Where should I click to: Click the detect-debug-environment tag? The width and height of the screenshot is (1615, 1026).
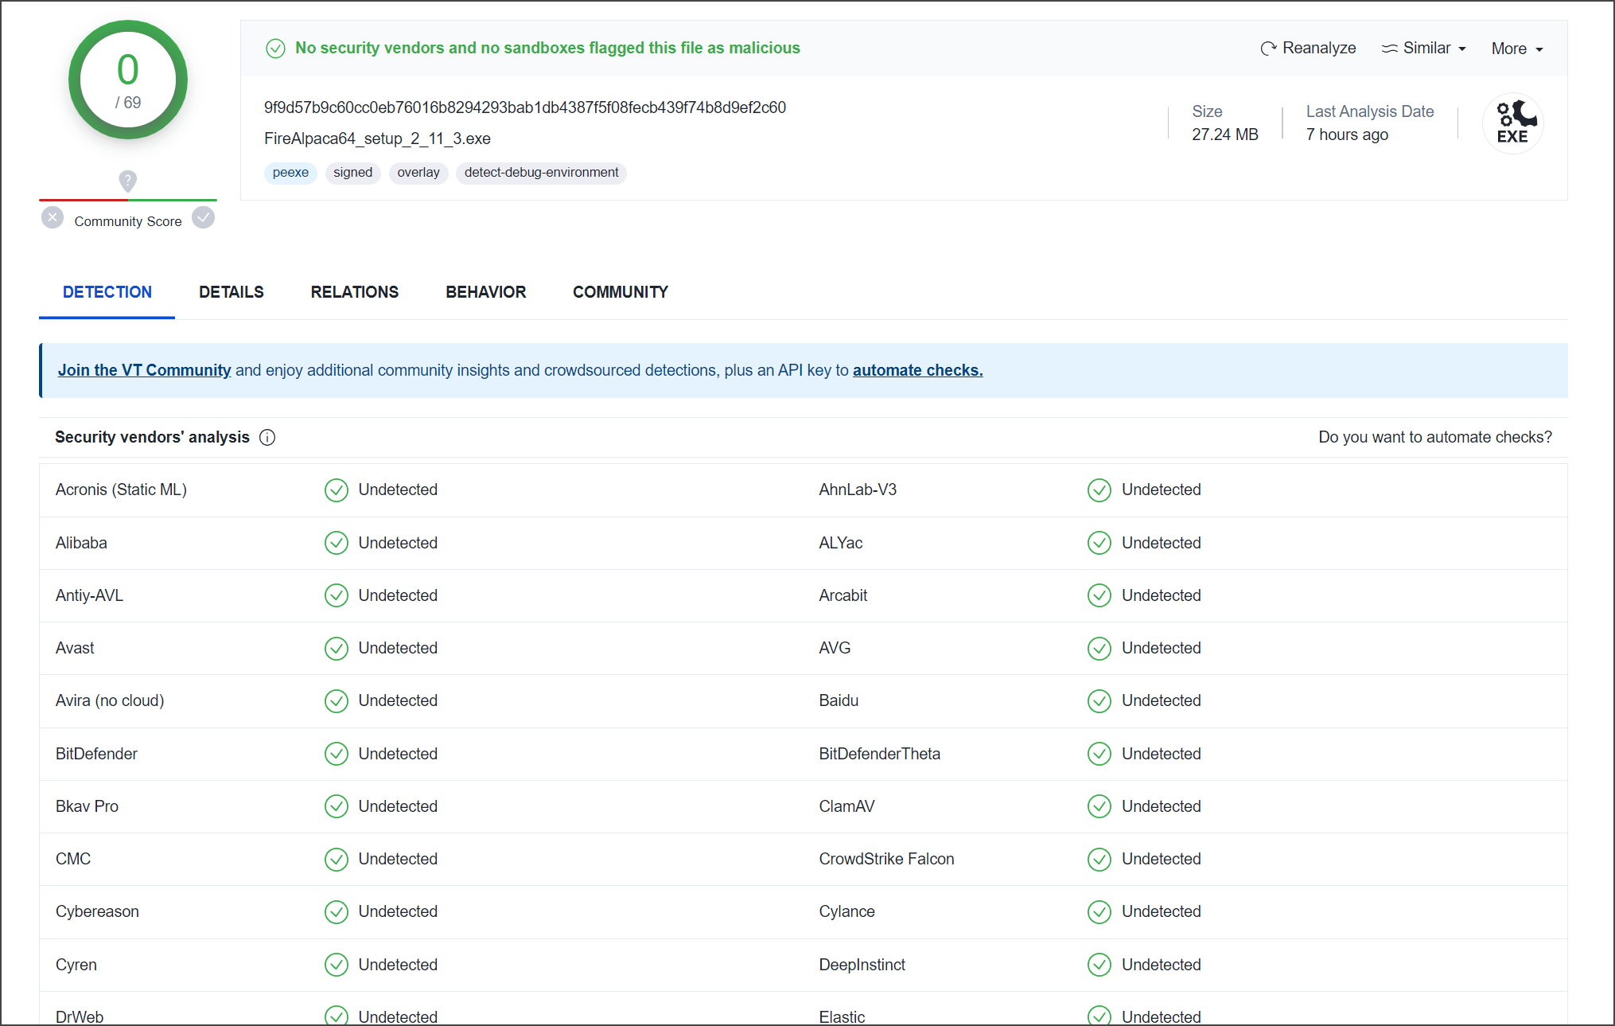541,173
